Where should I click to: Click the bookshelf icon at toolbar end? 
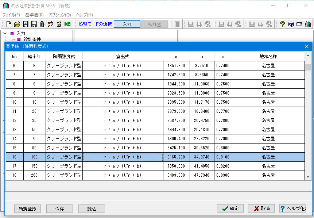(x=308, y=24)
